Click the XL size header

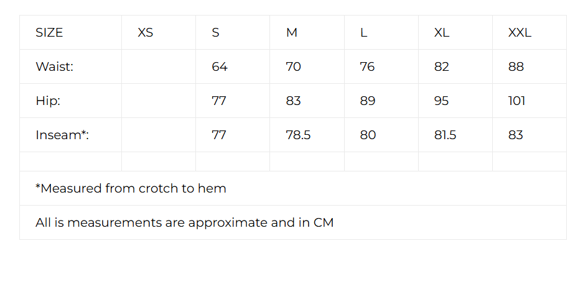442,33
